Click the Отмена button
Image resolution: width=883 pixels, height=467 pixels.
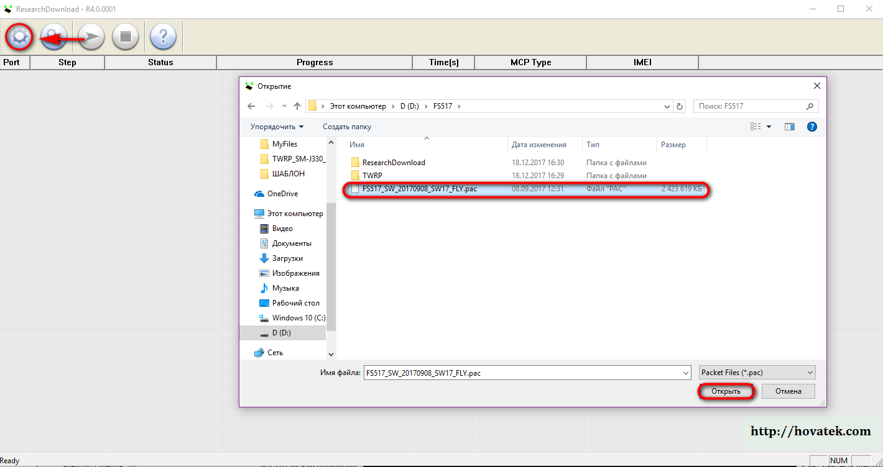(x=788, y=391)
